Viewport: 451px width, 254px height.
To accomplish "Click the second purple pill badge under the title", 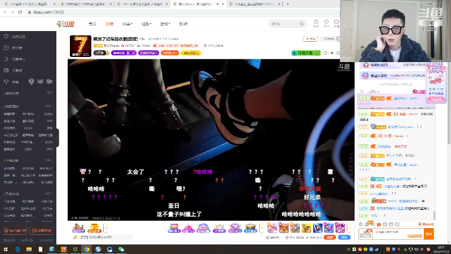I will (149, 53).
